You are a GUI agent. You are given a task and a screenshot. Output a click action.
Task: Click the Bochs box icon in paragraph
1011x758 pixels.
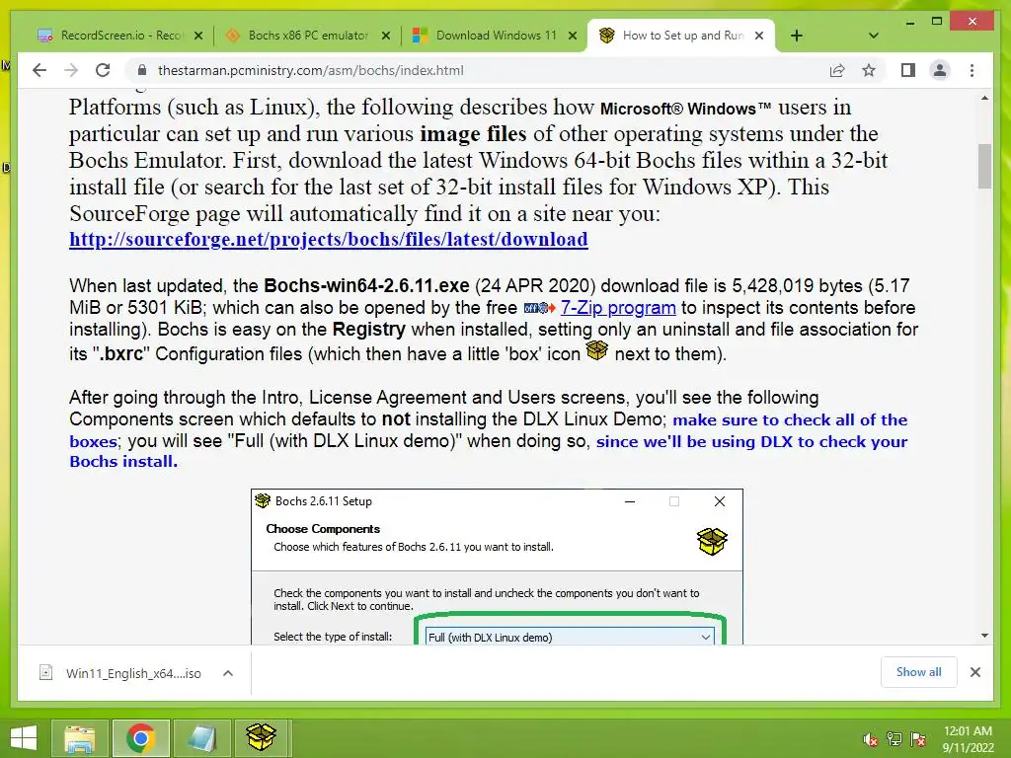tap(597, 350)
